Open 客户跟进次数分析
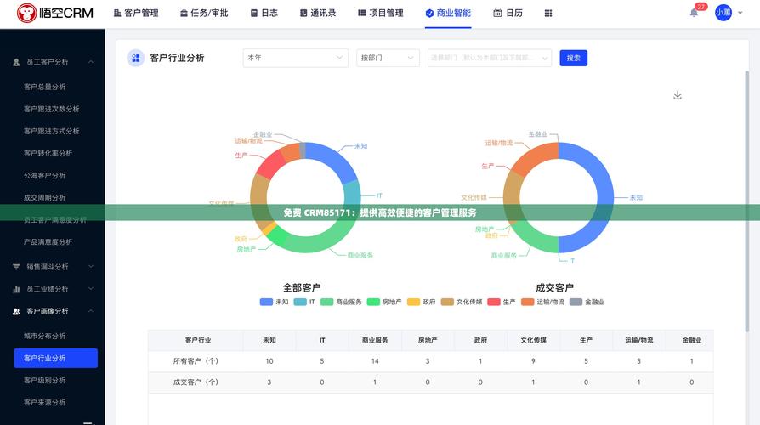Image resolution: width=760 pixels, height=425 pixels. coord(51,109)
